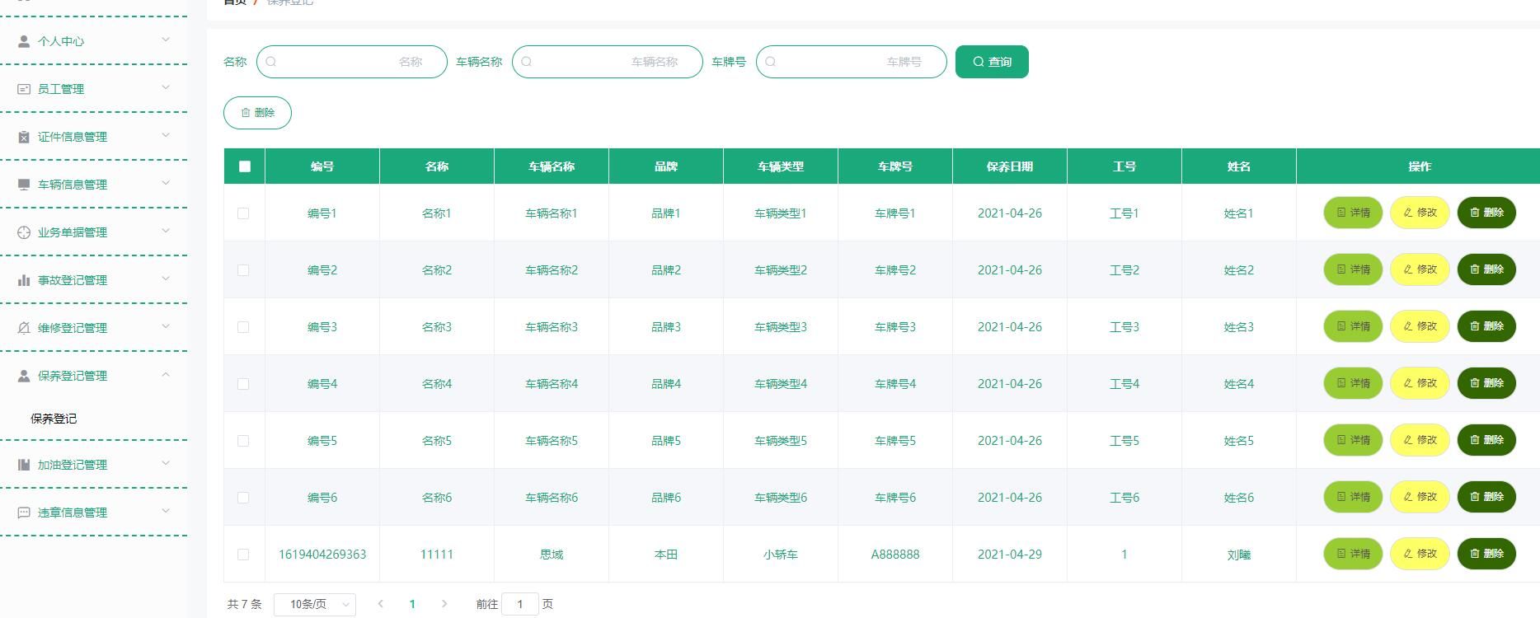Open the 员工管理 menu
Image resolution: width=1540 pixels, height=618 pixels.
[93, 88]
